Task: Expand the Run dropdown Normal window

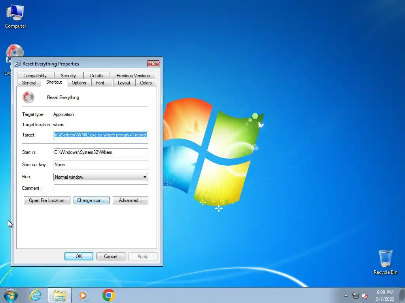Action: click(x=101, y=177)
